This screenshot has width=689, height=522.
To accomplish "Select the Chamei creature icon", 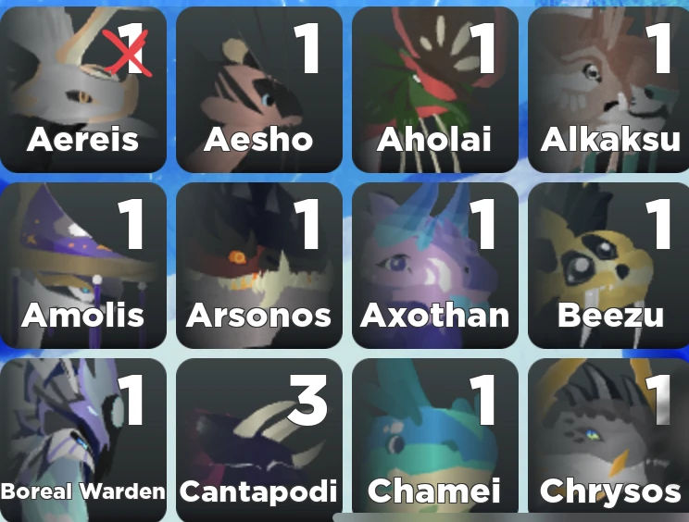I will coord(435,440).
